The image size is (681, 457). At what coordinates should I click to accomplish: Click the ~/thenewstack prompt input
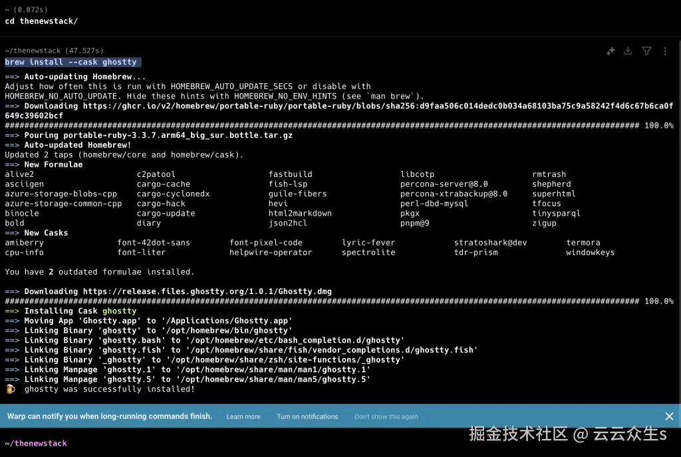pyautogui.click(x=36, y=443)
